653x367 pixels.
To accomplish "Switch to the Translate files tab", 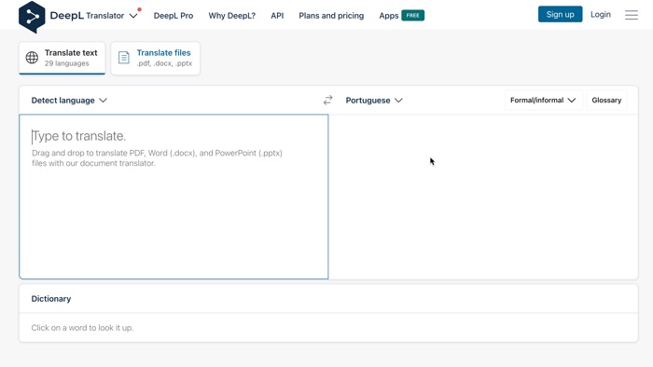I will click(x=156, y=58).
